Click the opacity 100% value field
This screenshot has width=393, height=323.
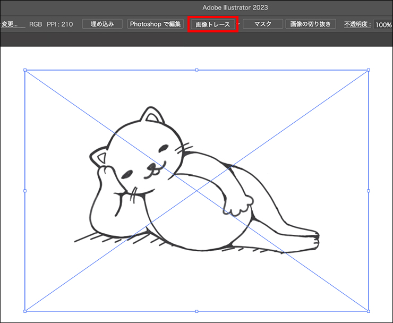click(x=383, y=25)
